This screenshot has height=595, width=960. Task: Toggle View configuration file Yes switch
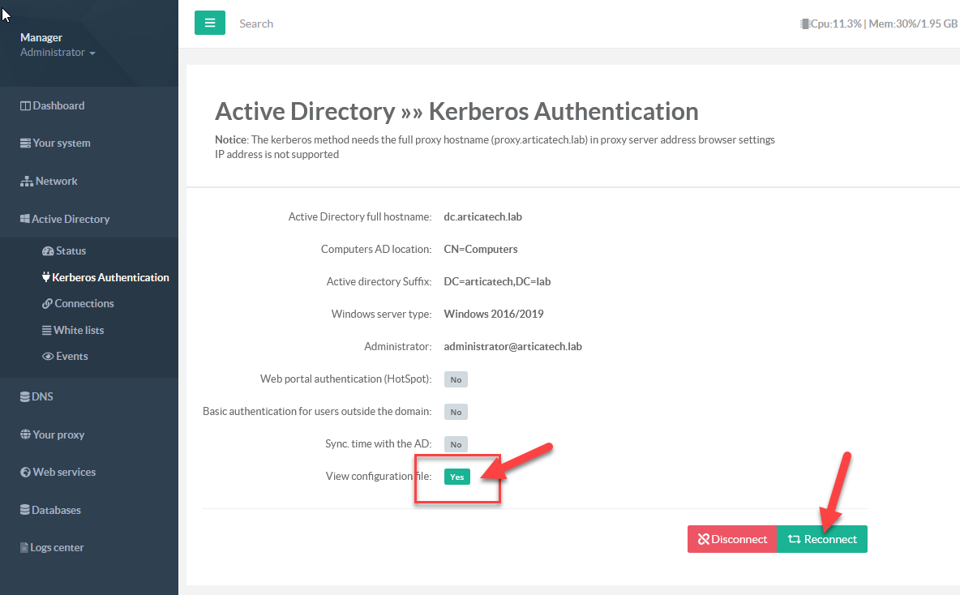[457, 477]
